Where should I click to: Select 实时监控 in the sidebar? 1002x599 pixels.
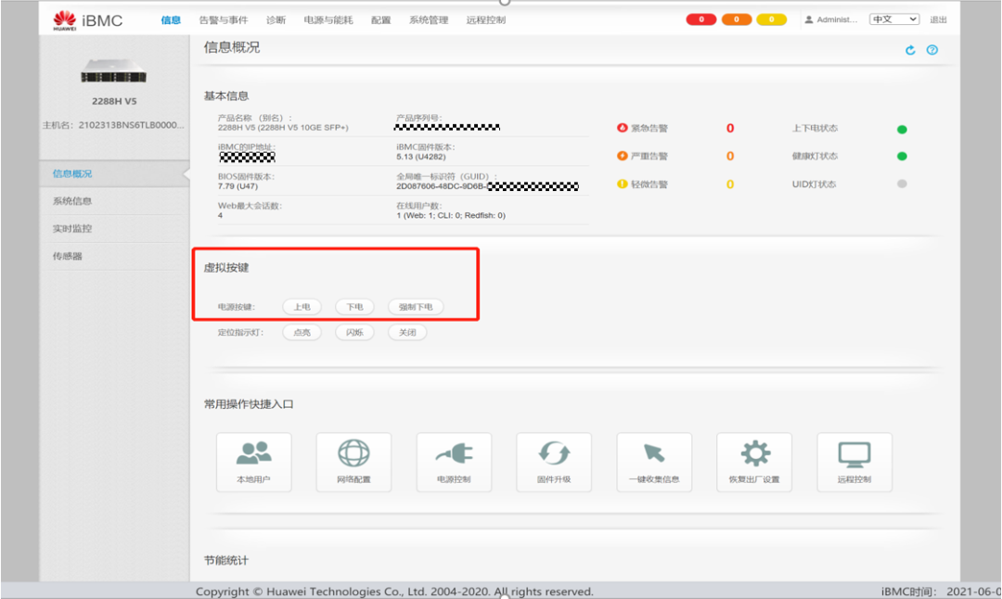coord(114,229)
